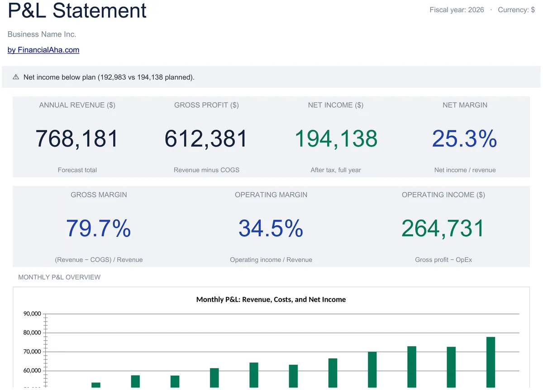Select the P&L Statement title
This screenshot has width=543, height=390.
[x=77, y=10]
